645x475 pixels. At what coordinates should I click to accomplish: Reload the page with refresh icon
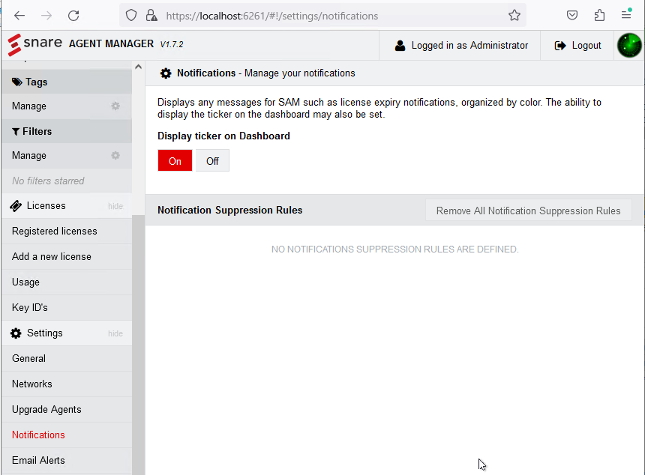[x=73, y=16]
